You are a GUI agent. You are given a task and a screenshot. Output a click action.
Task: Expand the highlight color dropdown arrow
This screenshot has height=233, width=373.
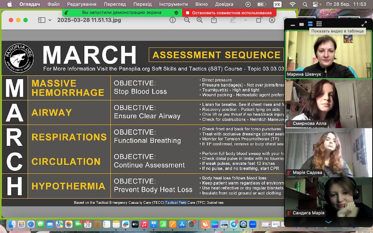(245, 20)
